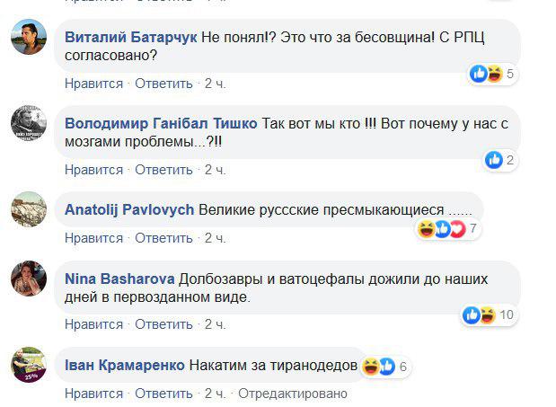
Task: Click Нравится under Володимир Ганібал Тишко's comment
Action: [x=93, y=169]
